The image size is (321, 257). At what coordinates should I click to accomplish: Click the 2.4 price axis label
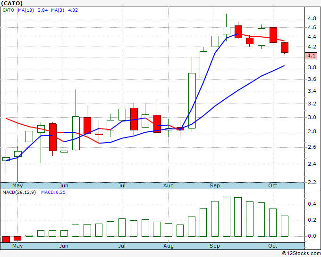pos(312,164)
